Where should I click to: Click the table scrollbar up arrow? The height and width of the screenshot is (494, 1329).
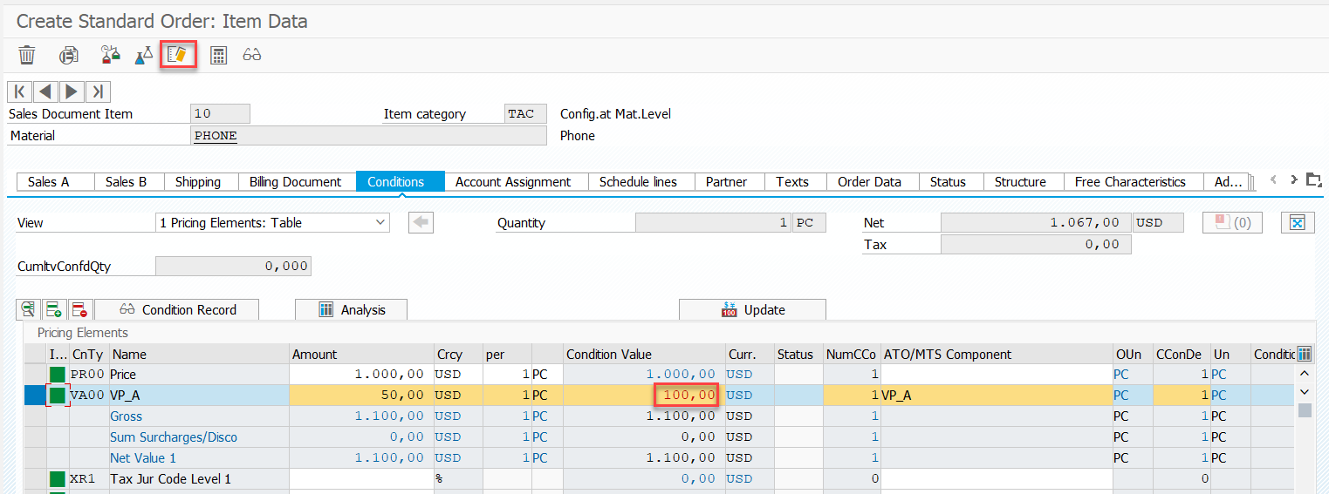tap(1305, 375)
